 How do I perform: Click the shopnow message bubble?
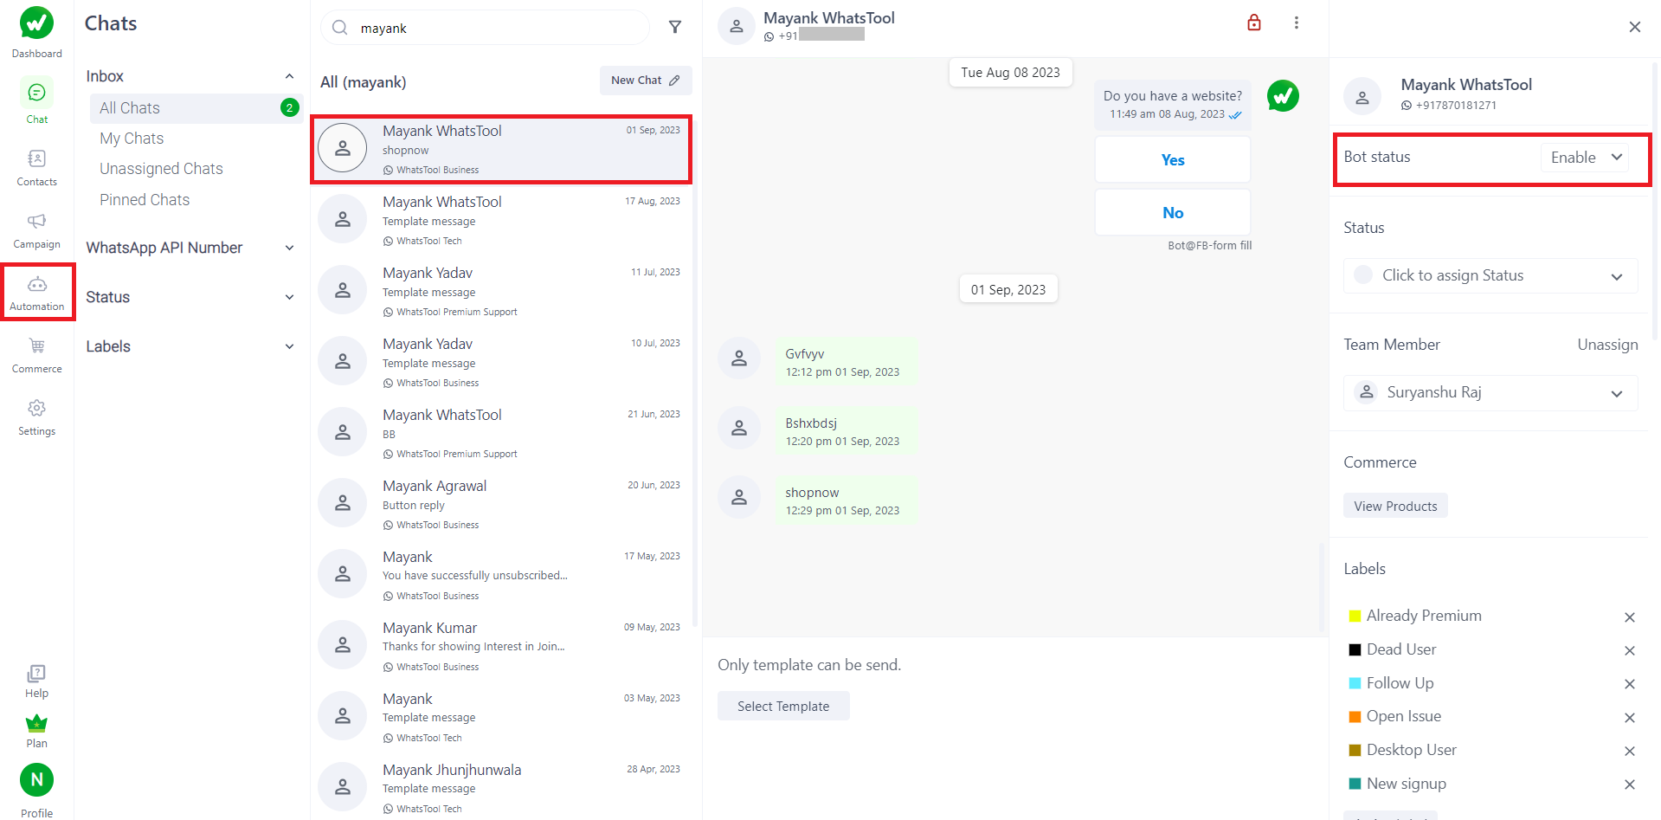pyautogui.click(x=845, y=500)
